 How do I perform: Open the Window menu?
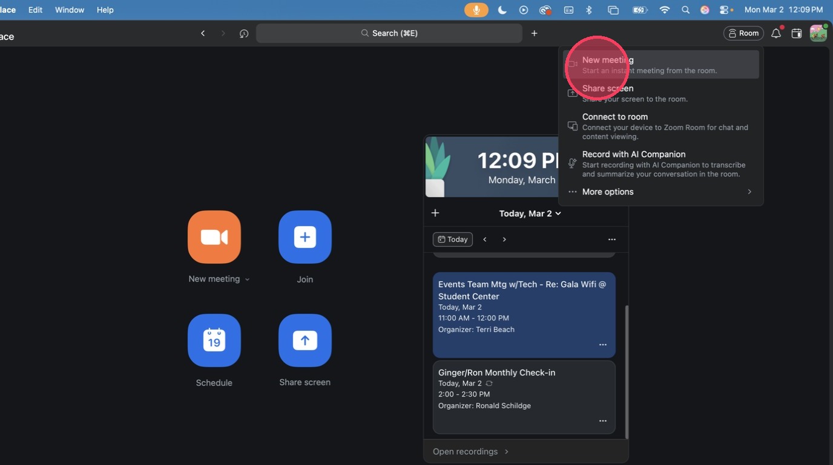point(70,10)
